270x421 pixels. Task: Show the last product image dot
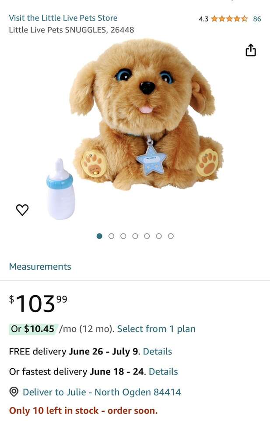pos(171,236)
